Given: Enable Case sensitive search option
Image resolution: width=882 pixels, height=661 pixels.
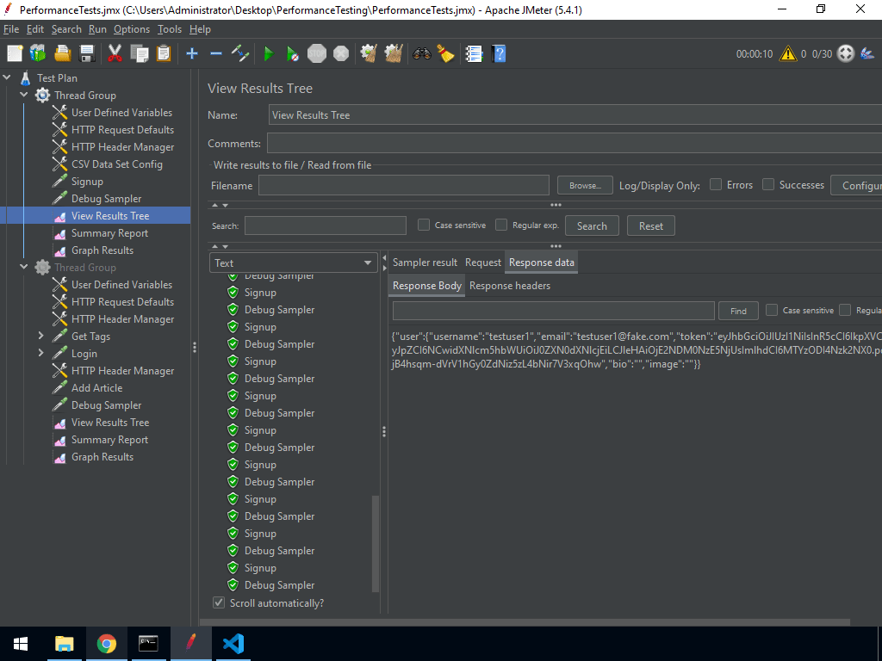Looking at the screenshot, I should [x=421, y=225].
